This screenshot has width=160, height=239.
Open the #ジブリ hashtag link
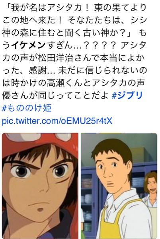(x=127, y=95)
